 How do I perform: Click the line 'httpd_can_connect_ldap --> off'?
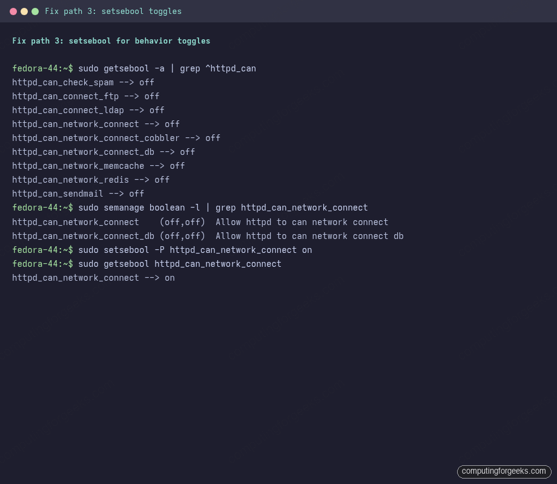pos(88,110)
